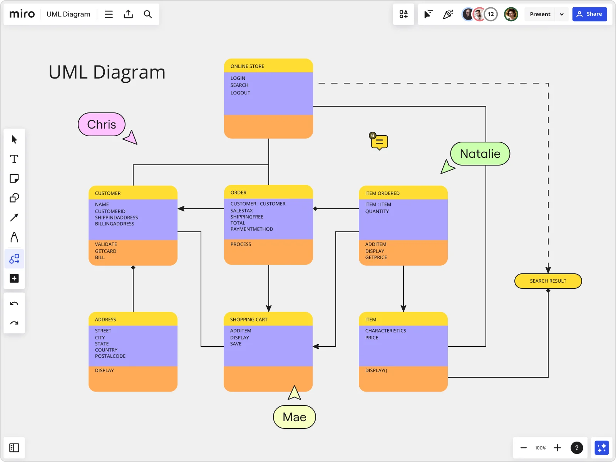616x462 pixels.
Task: Open board search
Action: point(148,14)
